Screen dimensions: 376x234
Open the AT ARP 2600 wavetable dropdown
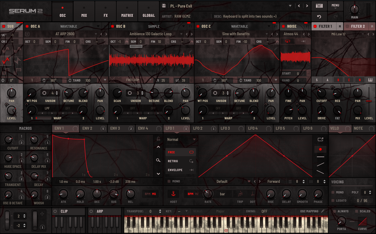click(x=96, y=34)
